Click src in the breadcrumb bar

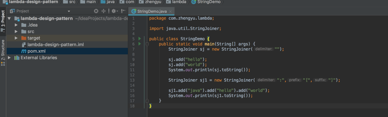pyautogui.click(x=69, y=2)
